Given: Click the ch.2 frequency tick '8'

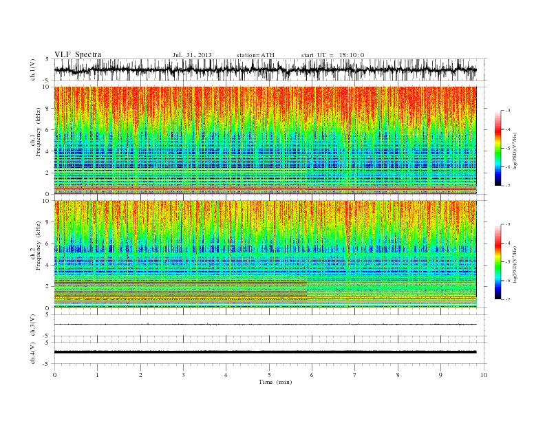Looking at the screenshot, I should pyautogui.click(x=48, y=222).
